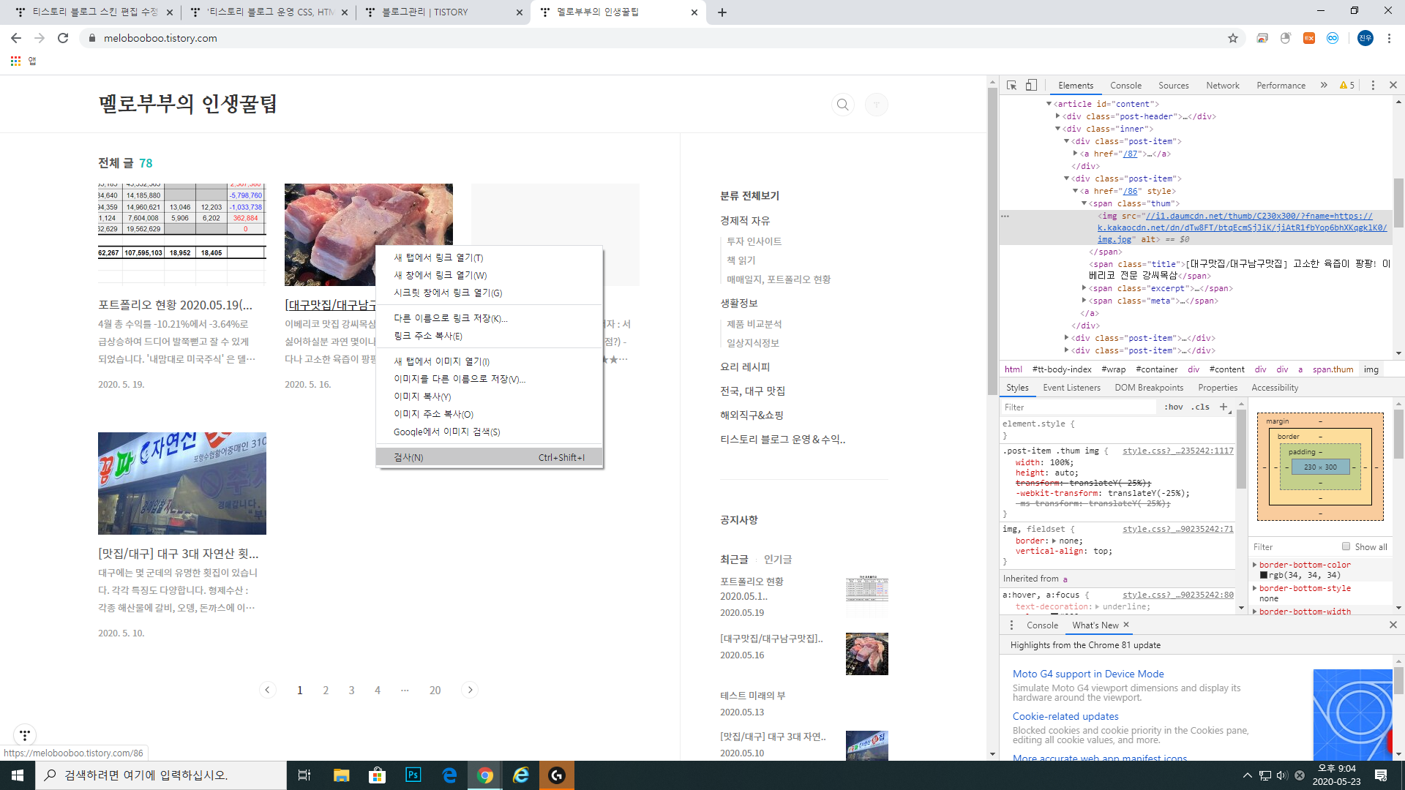
Task: Toggle the .cls class editor button
Action: [x=1200, y=407]
